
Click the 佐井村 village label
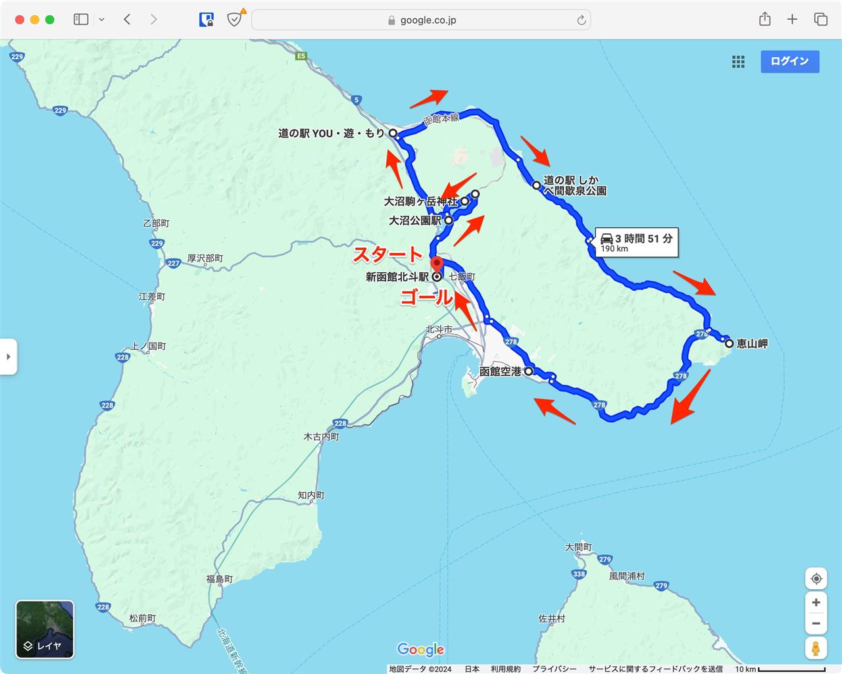pos(551,619)
